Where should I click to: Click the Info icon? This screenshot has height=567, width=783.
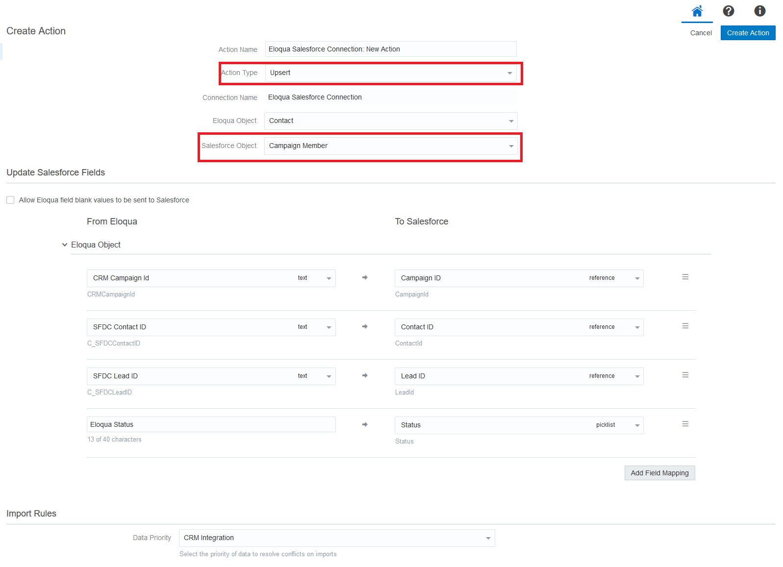pos(759,11)
